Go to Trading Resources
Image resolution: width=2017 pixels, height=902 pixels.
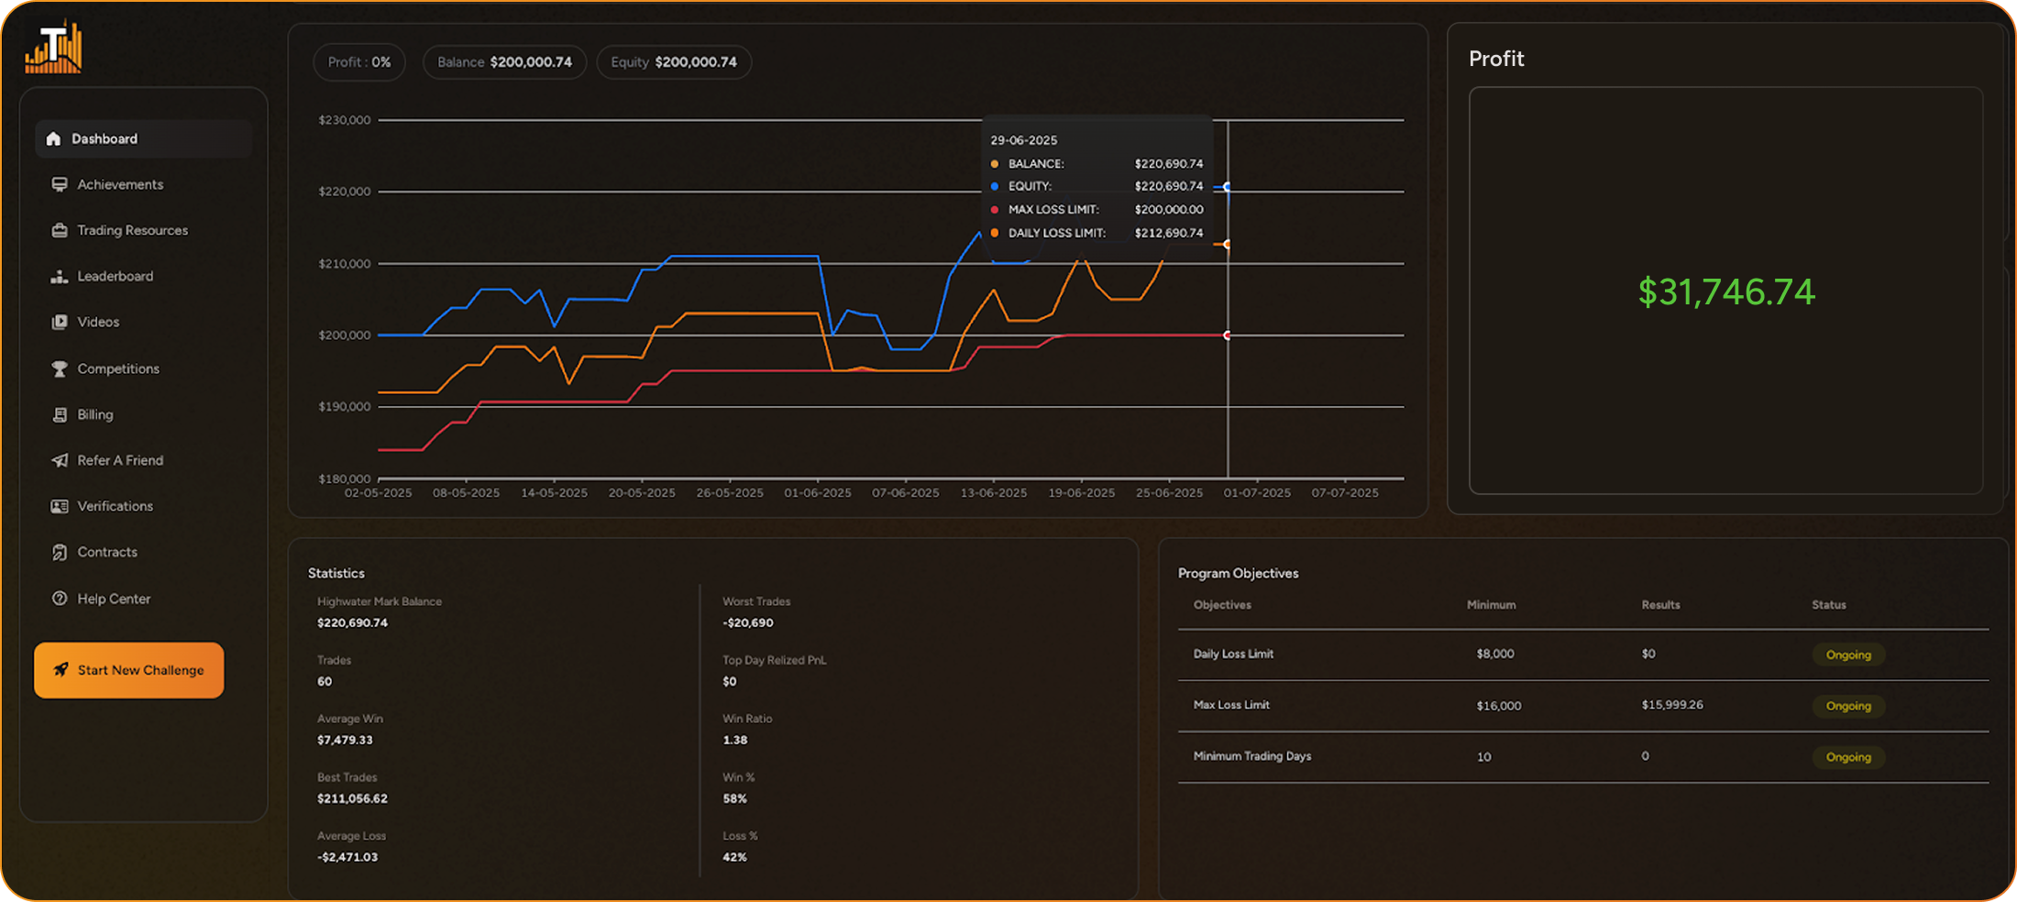[x=133, y=230]
